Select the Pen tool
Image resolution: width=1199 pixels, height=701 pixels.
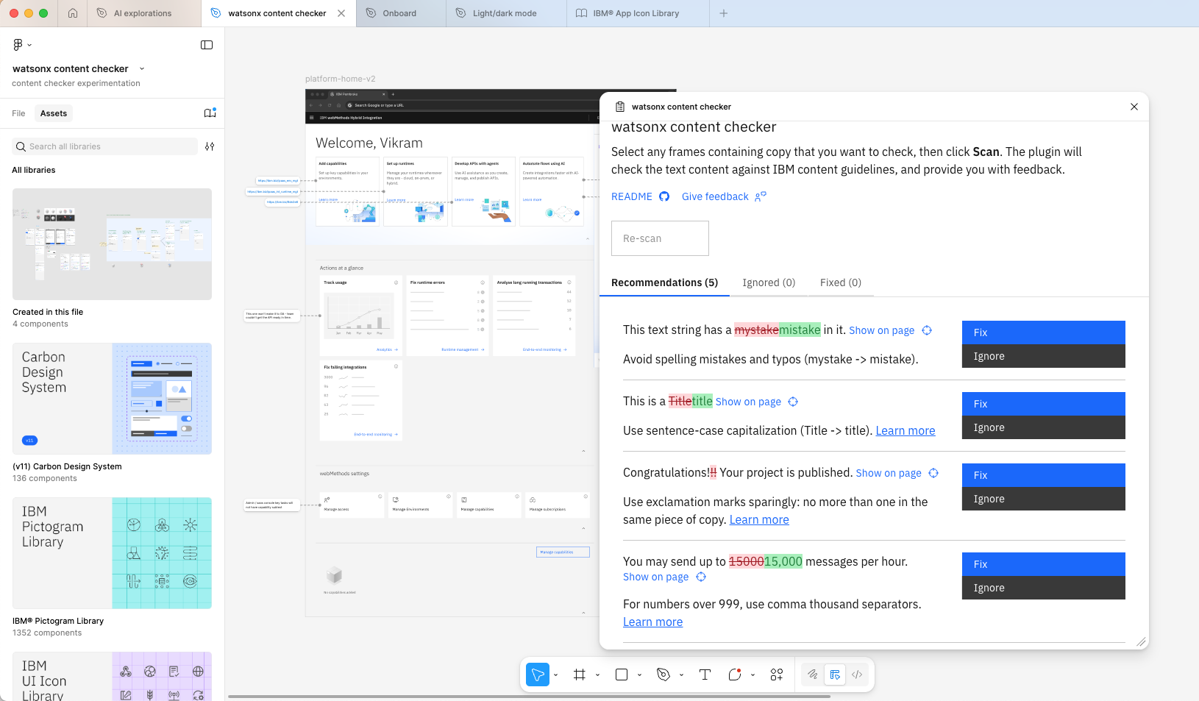tap(663, 675)
